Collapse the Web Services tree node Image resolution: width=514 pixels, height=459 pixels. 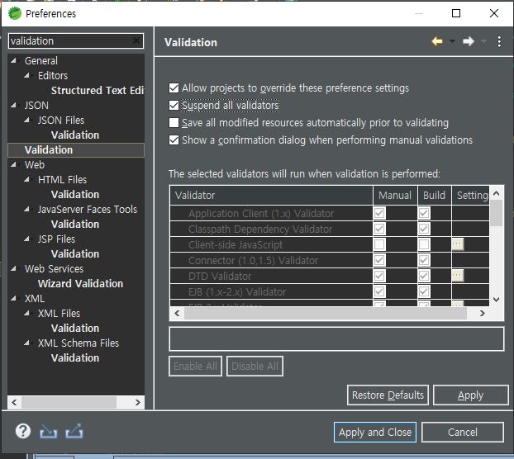14,269
